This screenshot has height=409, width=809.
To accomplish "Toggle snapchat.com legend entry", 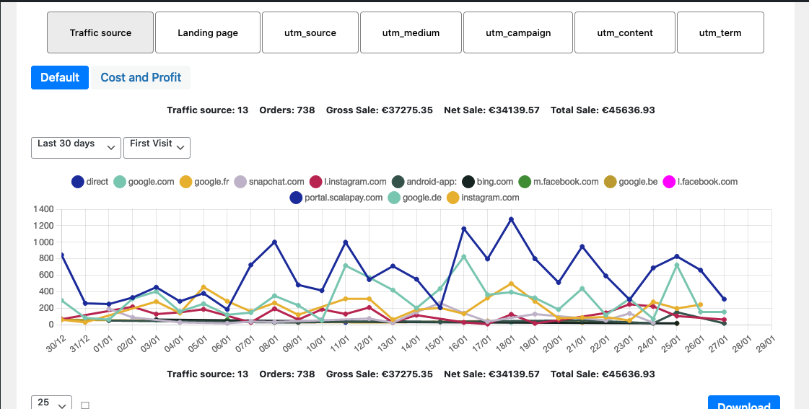I will click(240, 182).
